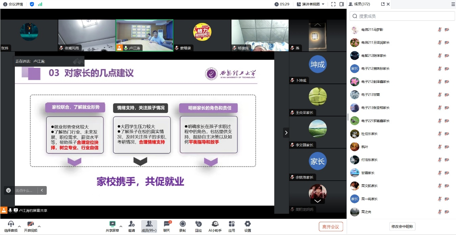The width and height of the screenshot is (456, 235).
Task: Click the screen share icon beside 卢江涛的屏幕共享
Action: [16, 210]
